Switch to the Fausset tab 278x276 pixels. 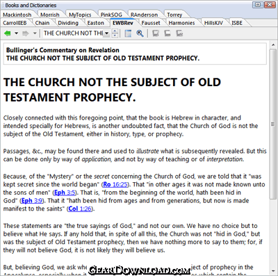[151, 23]
